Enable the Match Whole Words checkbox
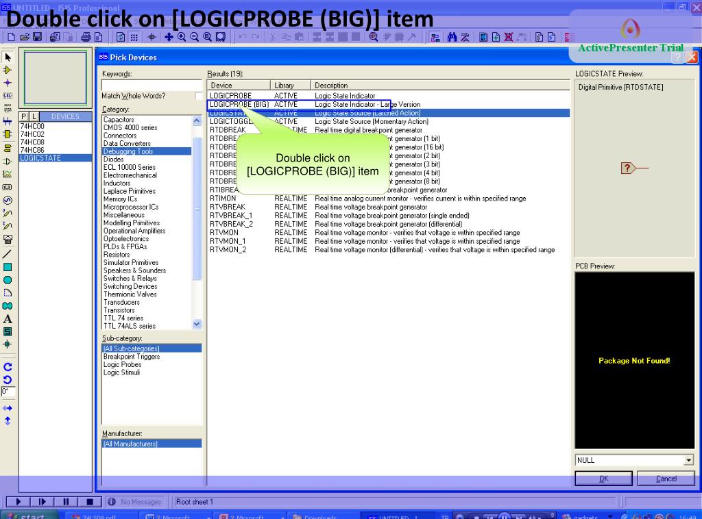Screen dimensions: 702x519 coord(199,96)
